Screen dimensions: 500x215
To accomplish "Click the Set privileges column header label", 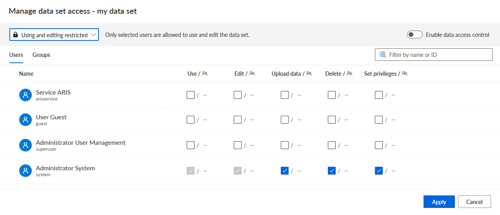I will 380,74.
